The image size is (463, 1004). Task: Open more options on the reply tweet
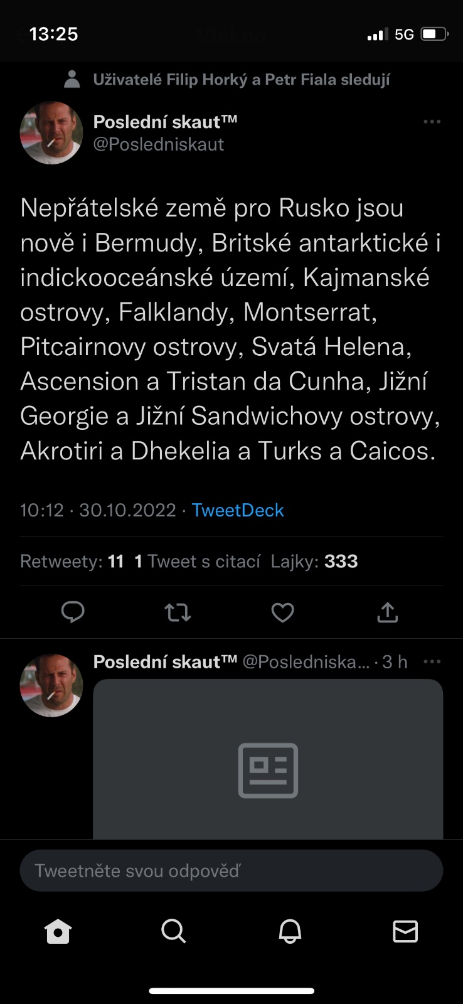(x=432, y=662)
